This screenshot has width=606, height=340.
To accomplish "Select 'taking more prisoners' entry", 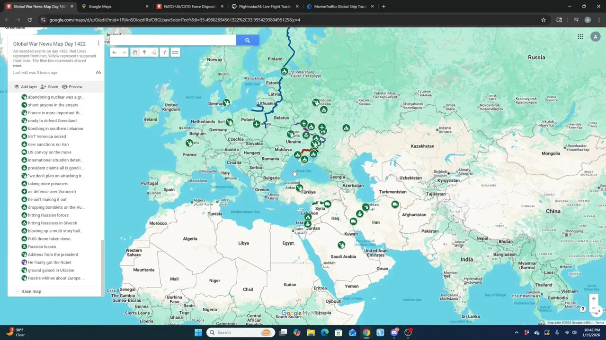I will click(48, 184).
